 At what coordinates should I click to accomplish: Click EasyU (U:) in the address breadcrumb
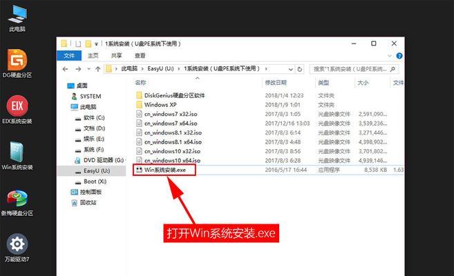point(161,69)
